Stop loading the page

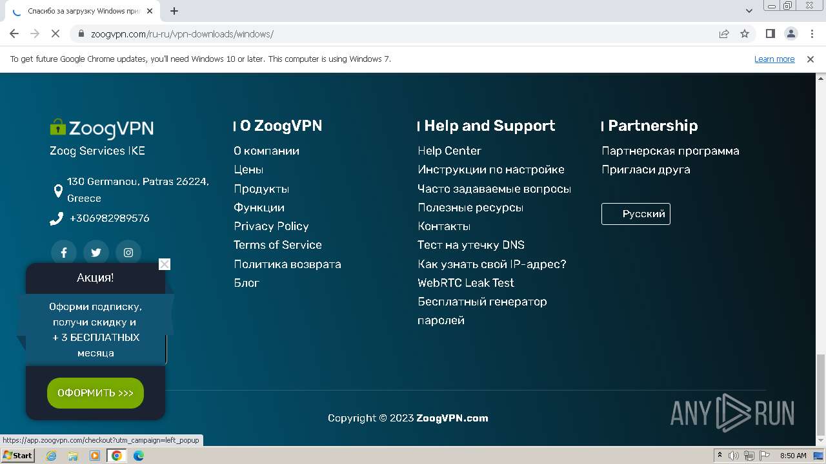point(56,34)
